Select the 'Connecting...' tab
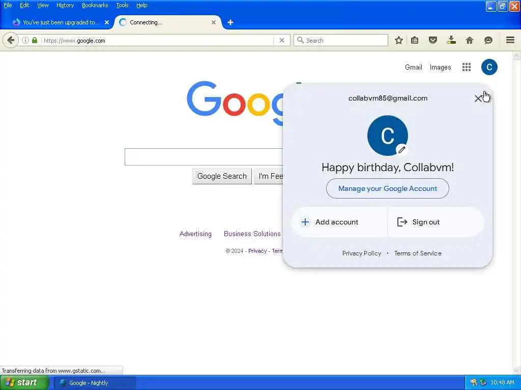This screenshot has height=390, width=521. (x=167, y=22)
